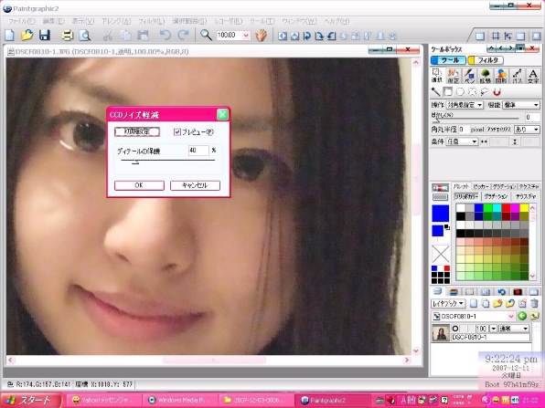Image resolution: width=545 pixels, height=408 pixels.
Task: Click キャンセル in the CCD noise dialog
Action: (x=195, y=185)
